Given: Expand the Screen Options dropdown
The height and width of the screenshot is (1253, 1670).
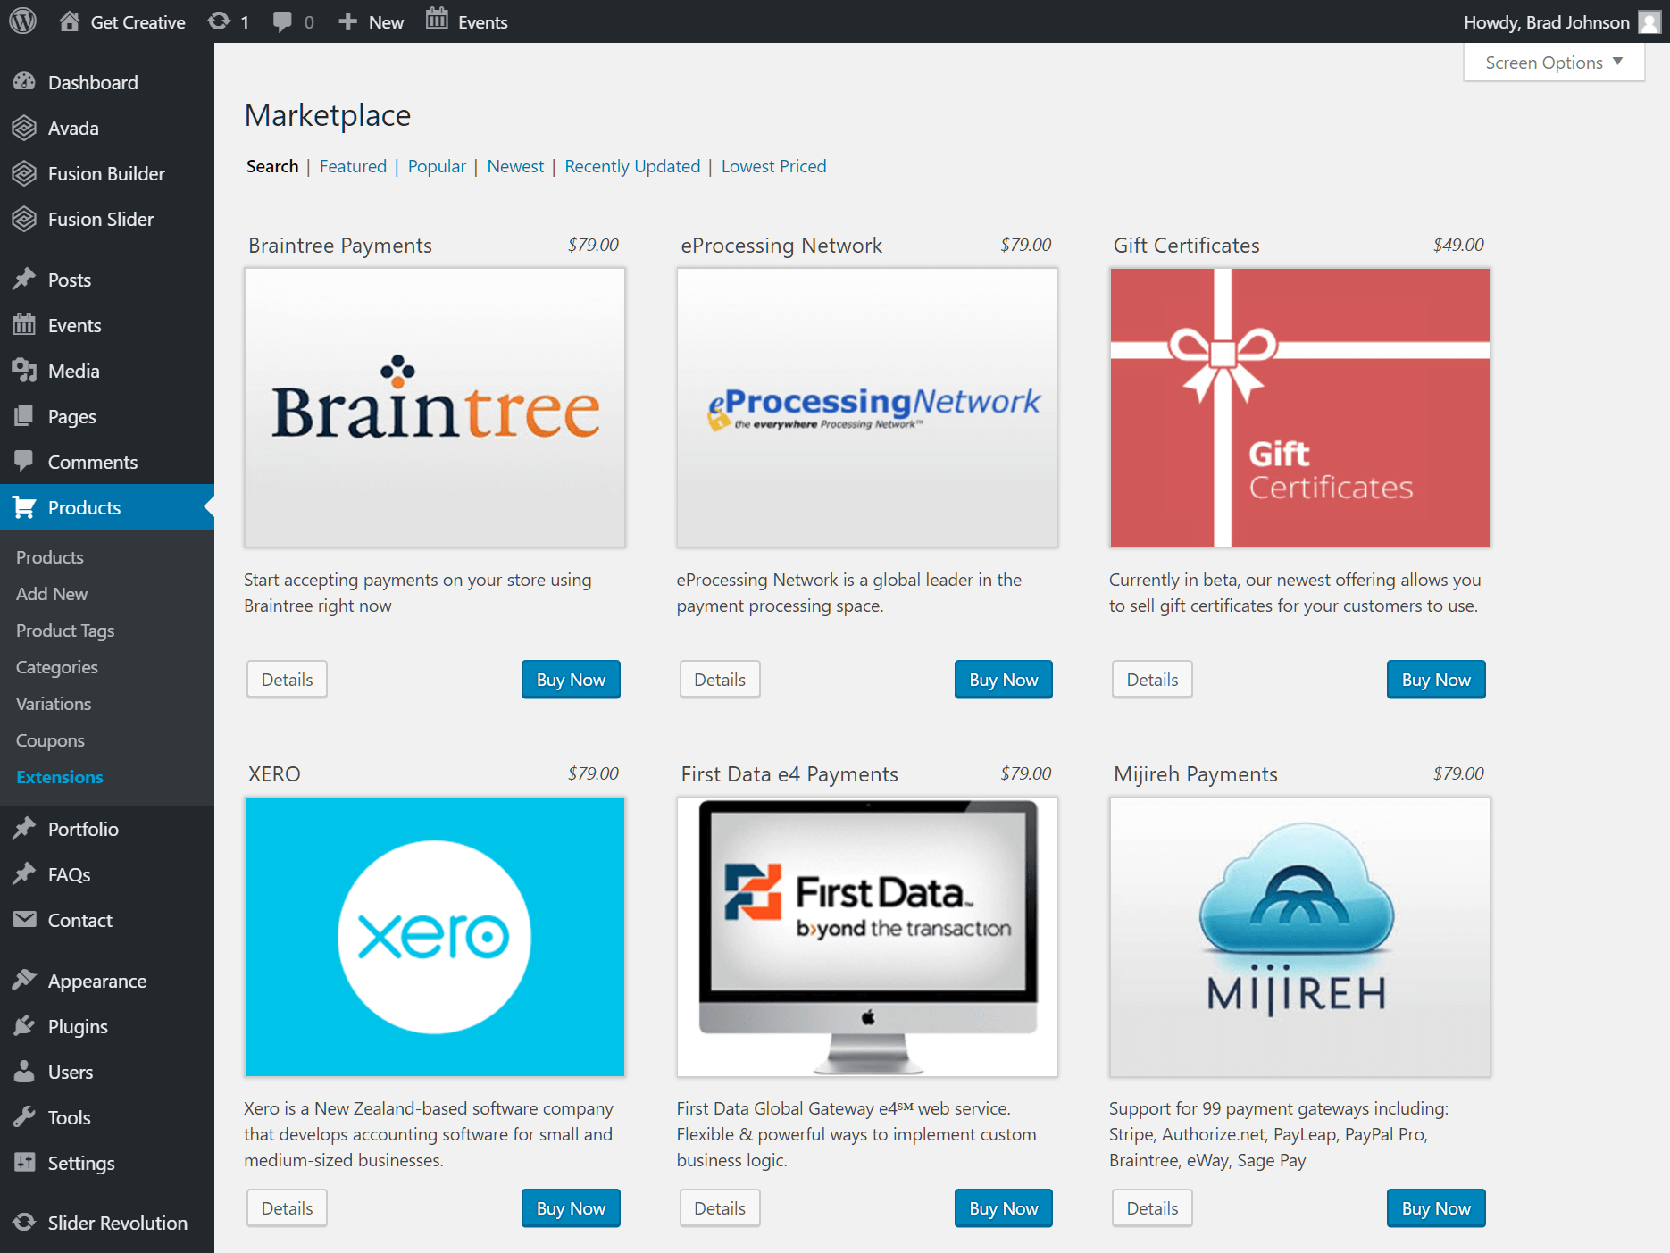Looking at the screenshot, I should coord(1554,63).
